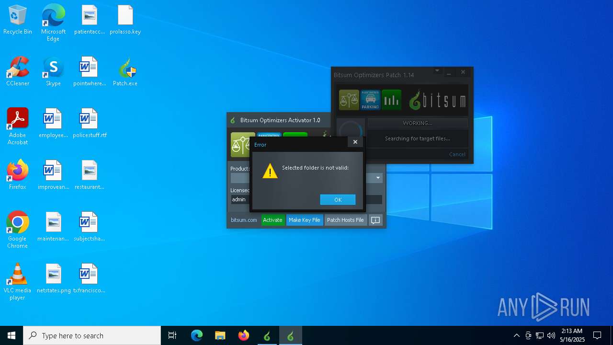Open Google Chrome desktop shortcut

tap(18, 230)
